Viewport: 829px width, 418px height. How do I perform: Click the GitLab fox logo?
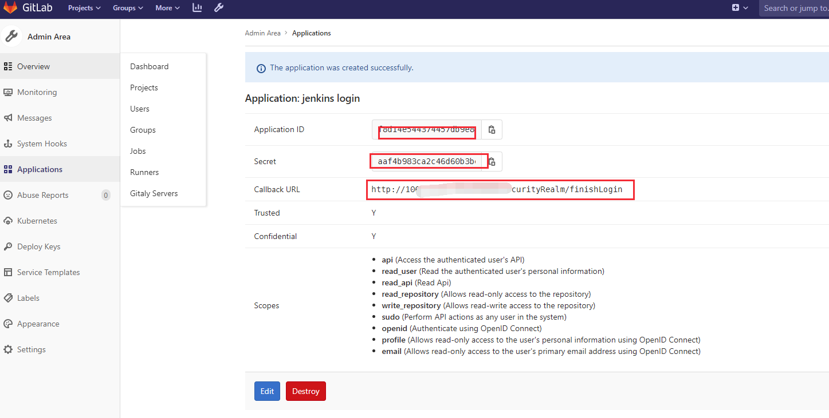(10, 8)
